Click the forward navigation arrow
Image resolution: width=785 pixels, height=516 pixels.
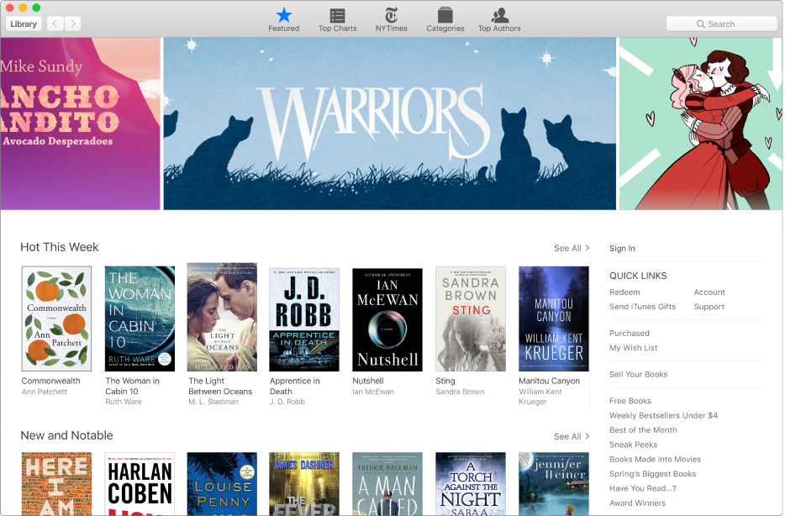[x=72, y=23]
